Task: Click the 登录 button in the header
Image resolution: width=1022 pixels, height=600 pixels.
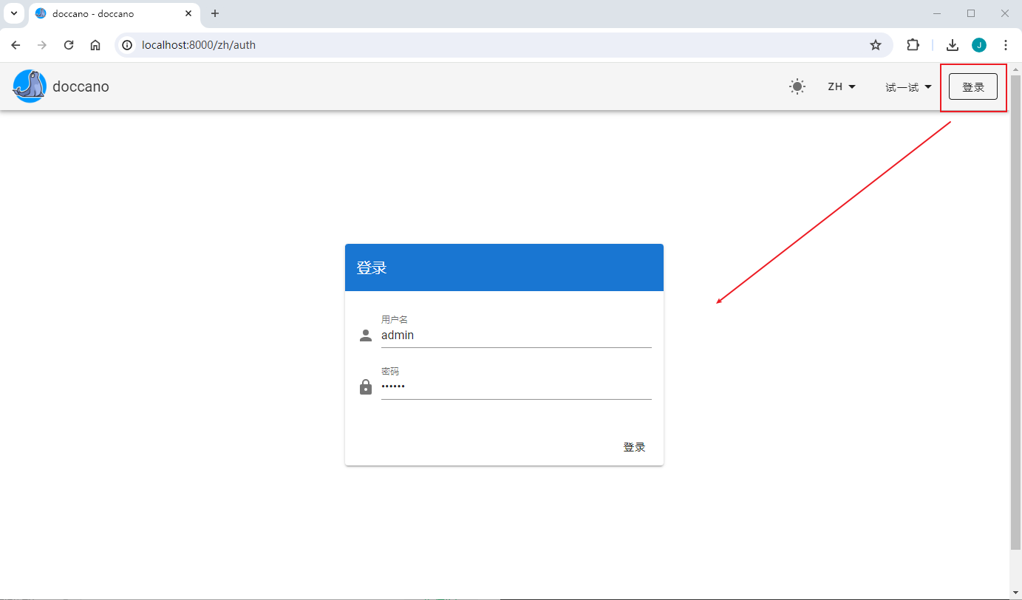Action: [973, 86]
